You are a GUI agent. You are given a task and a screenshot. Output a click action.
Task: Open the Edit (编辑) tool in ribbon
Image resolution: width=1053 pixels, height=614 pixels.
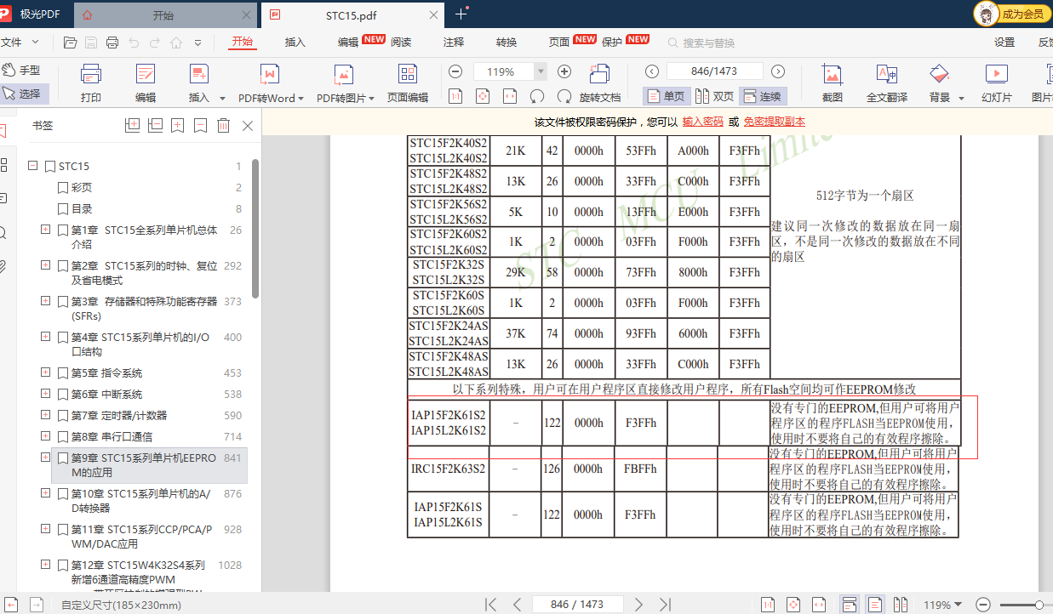click(146, 83)
